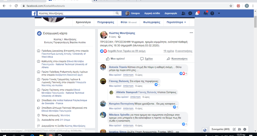Click the reactions count on Antonis Tiranis comment
Viewport: 257px width, 136px height.
(183, 73)
